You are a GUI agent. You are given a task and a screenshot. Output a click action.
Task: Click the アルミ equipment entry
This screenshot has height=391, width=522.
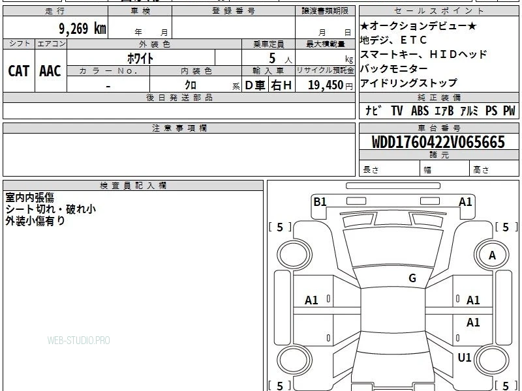(469, 110)
